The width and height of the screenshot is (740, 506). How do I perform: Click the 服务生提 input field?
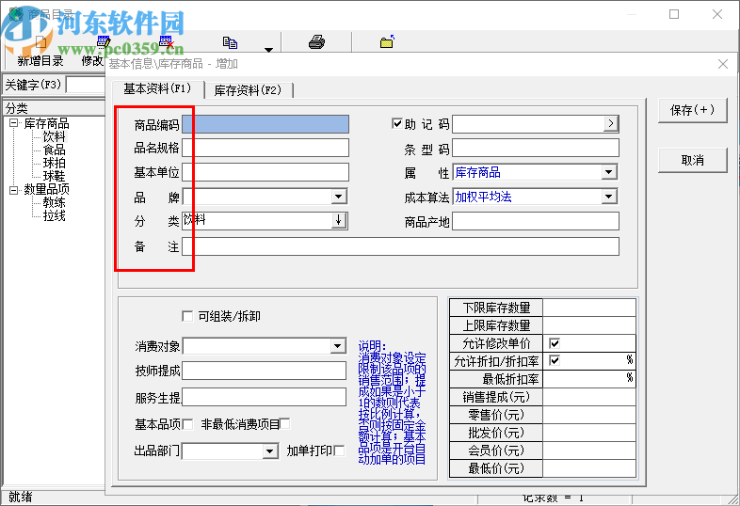coord(265,397)
